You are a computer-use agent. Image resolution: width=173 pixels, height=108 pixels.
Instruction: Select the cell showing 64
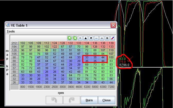[71, 75]
